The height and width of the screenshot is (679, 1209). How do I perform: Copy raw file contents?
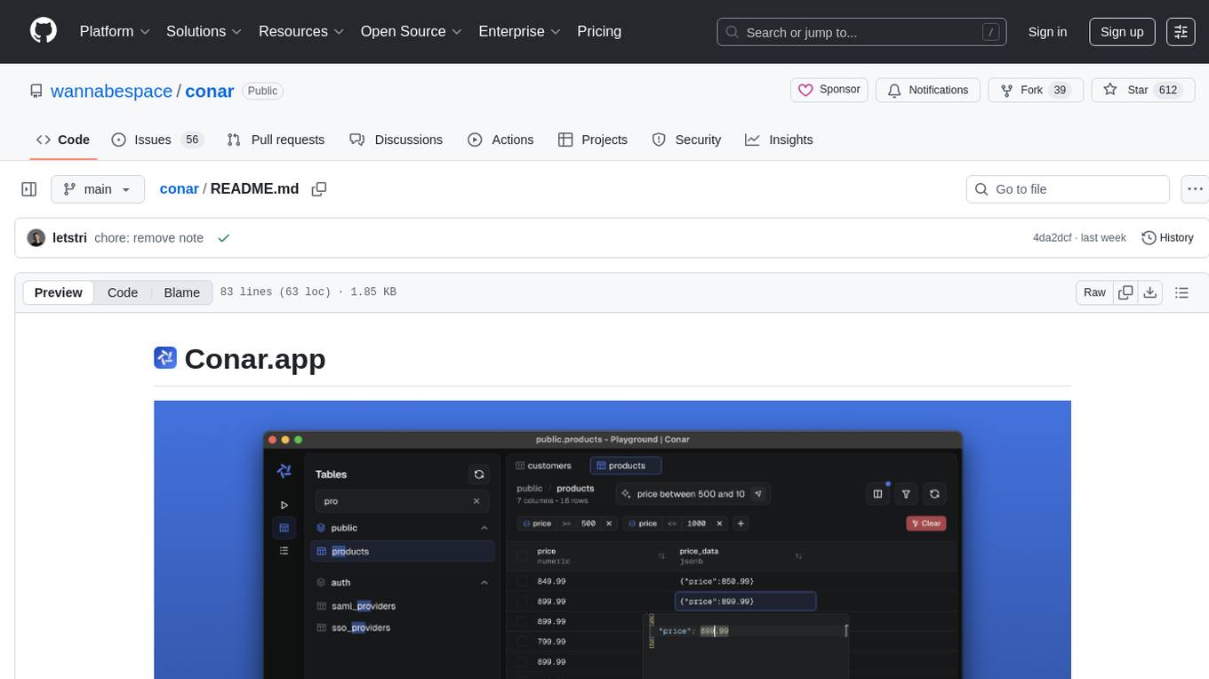tap(1125, 292)
